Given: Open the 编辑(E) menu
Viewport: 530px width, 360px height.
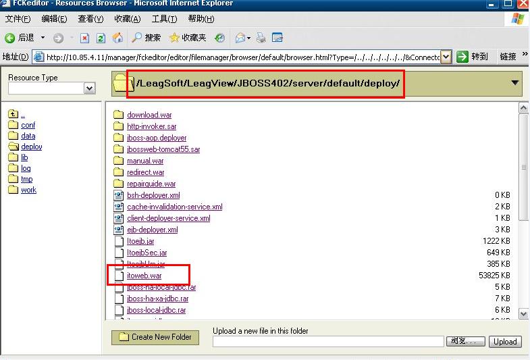Looking at the screenshot, I should coord(54,19).
